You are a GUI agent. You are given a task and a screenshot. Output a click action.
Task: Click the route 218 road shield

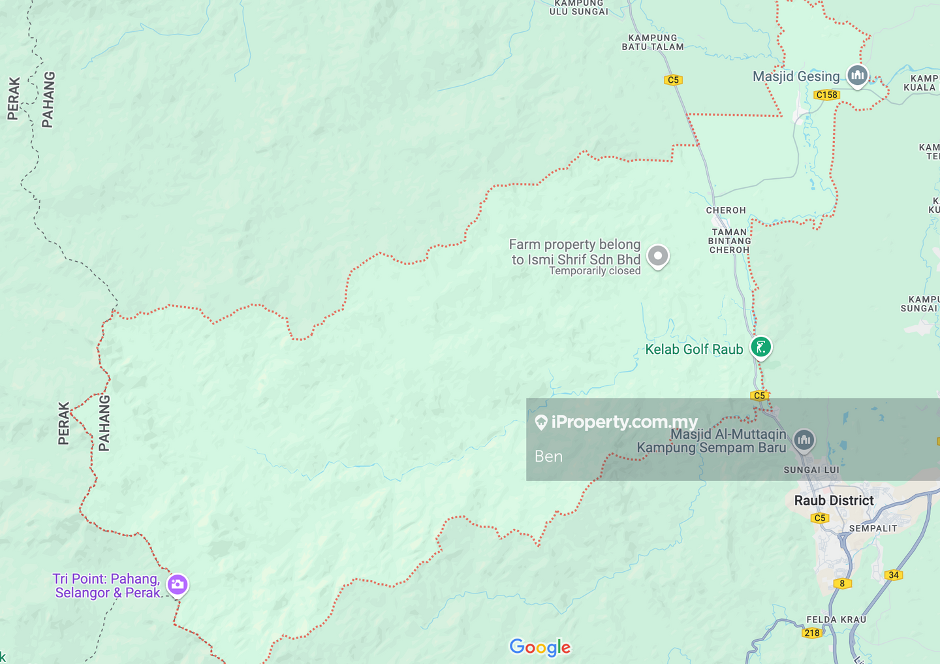tap(811, 633)
